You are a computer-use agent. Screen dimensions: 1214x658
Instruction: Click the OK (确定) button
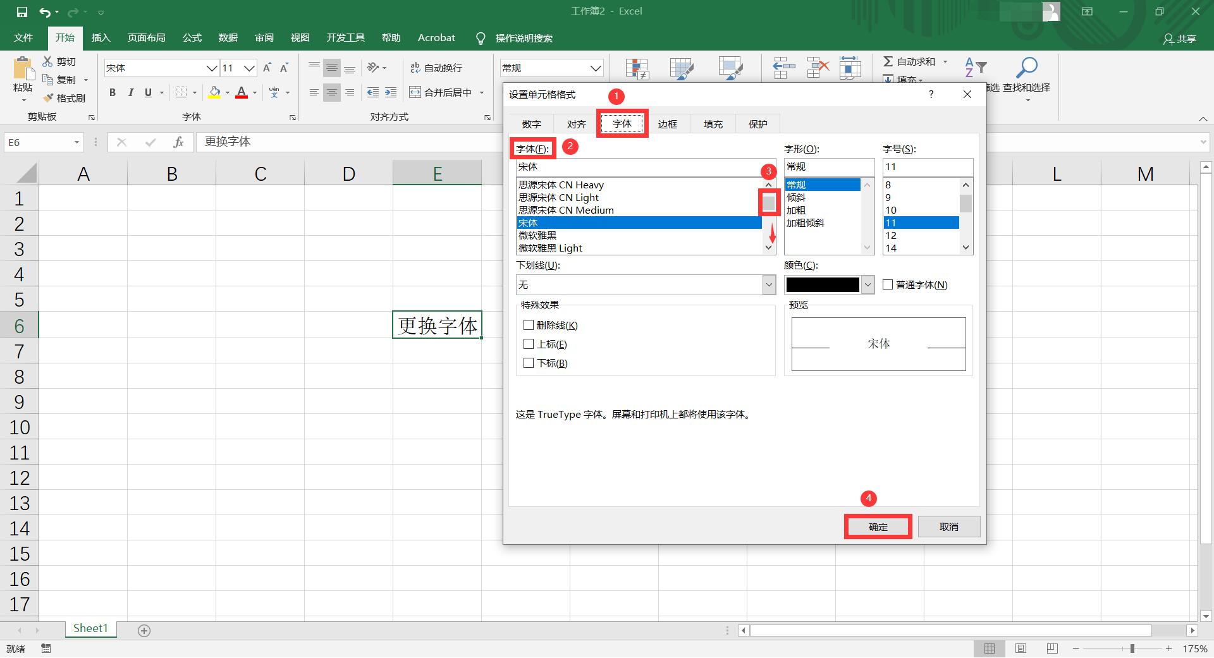(x=878, y=527)
